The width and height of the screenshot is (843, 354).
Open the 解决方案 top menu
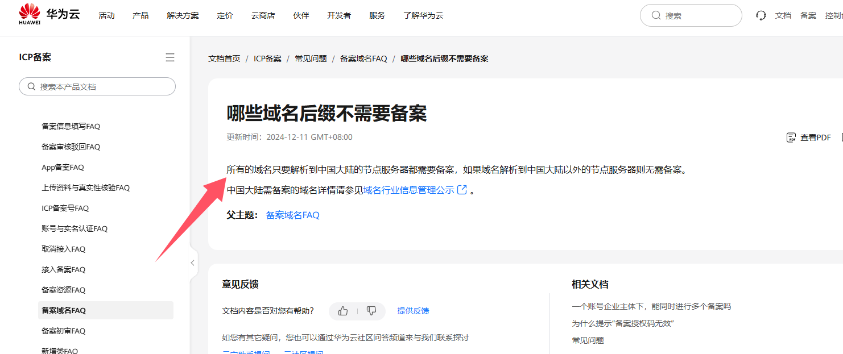[x=183, y=15]
